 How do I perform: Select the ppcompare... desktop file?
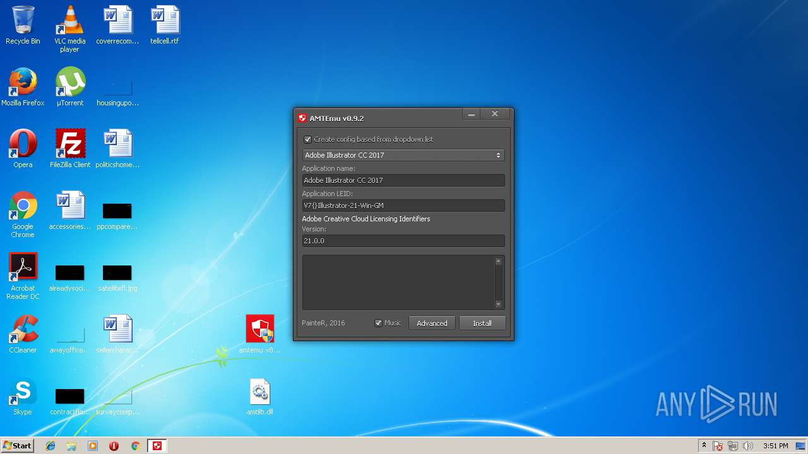point(117,215)
